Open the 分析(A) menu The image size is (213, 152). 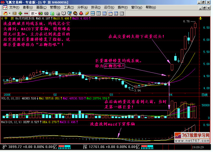(82, 7)
